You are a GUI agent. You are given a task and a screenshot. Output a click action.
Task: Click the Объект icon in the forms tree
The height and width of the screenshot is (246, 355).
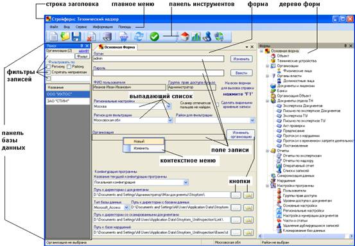[273, 56]
